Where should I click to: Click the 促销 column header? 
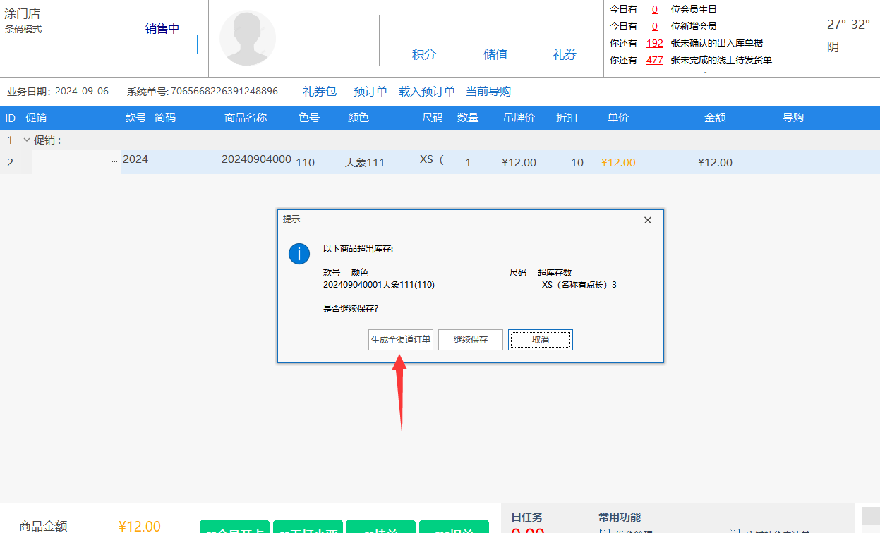point(36,118)
